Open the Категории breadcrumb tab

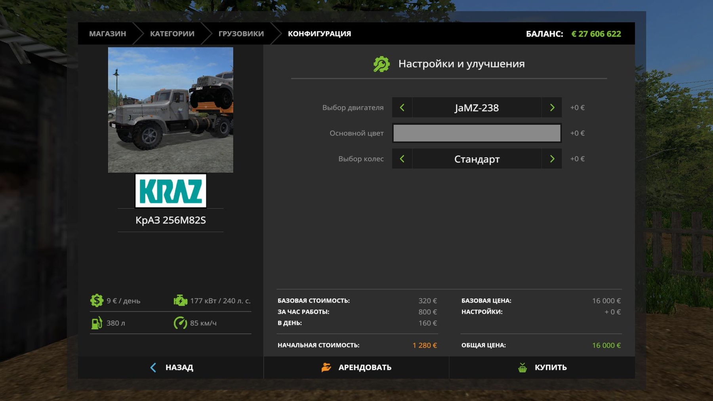172,34
